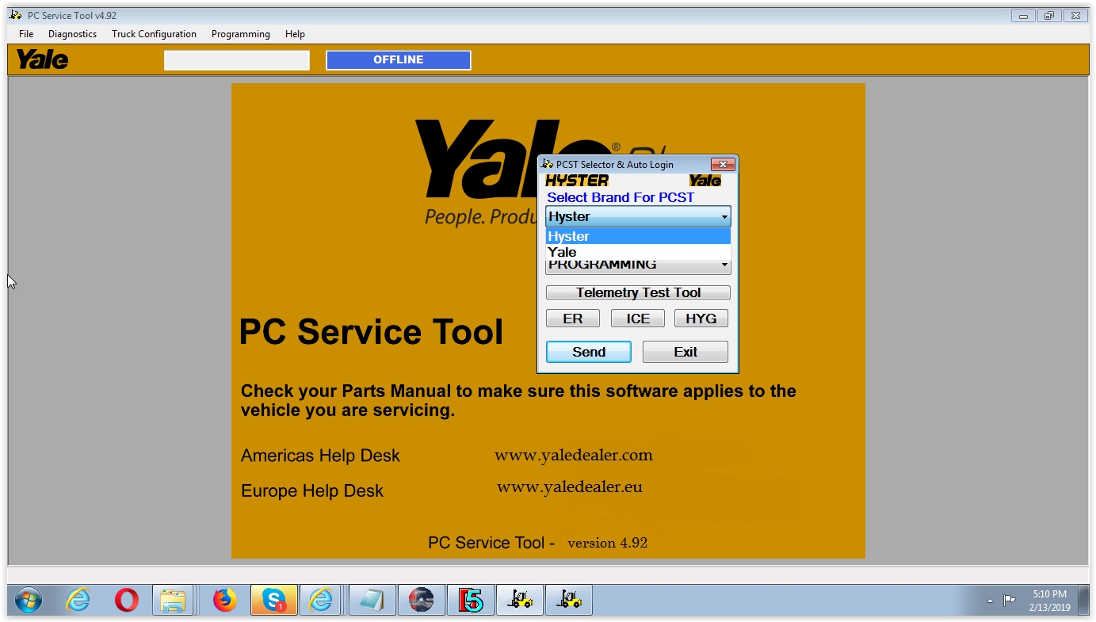Launch Firefox from the taskbar
Image resolution: width=1096 pixels, height=622 pixels.
click(225, 601)
